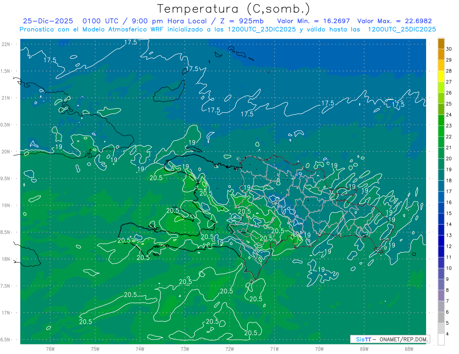Click the "75W" longitude axis label

(x=95, y=349)
